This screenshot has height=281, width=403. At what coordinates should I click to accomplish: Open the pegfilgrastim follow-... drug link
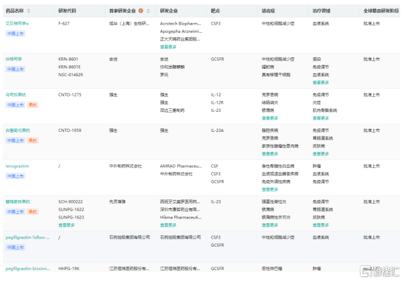coord(28,237)
